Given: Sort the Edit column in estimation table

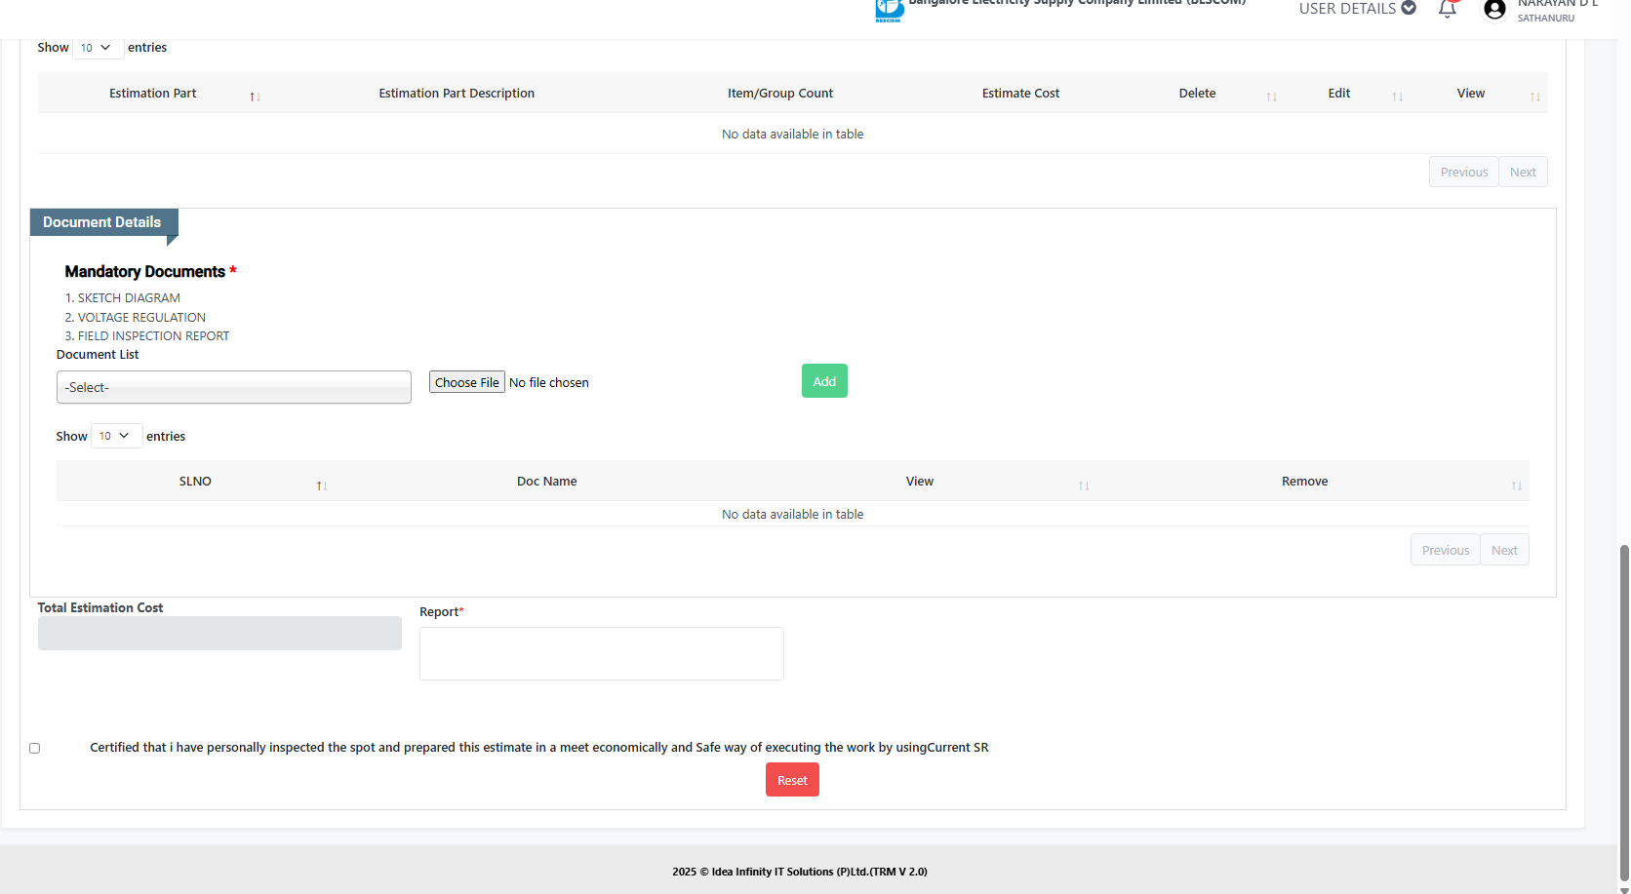Looking at the screenshot, I should point(1397,97).
